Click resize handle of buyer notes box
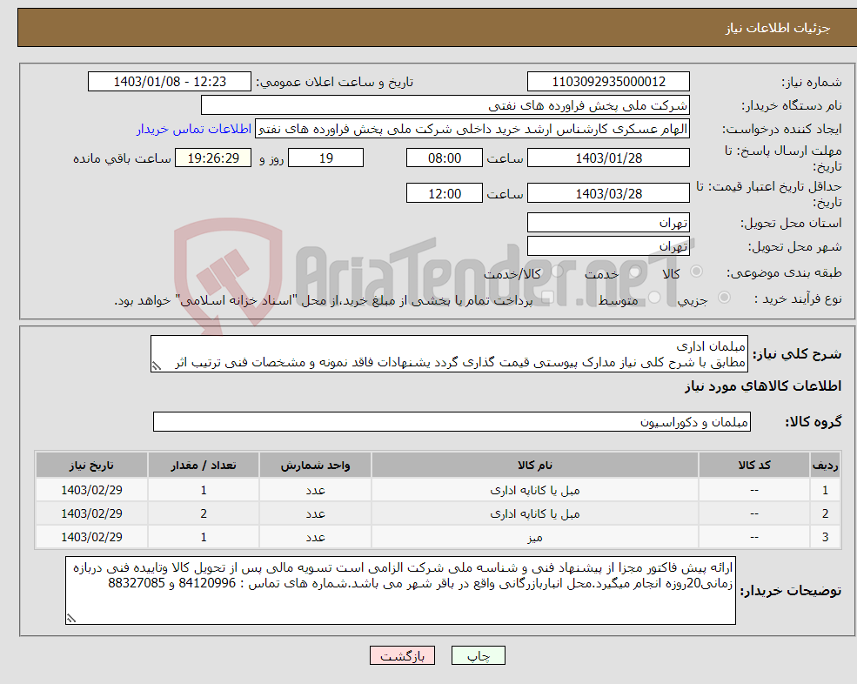The height and width of the screenshot is (684, 857). (x=71, y=619)
